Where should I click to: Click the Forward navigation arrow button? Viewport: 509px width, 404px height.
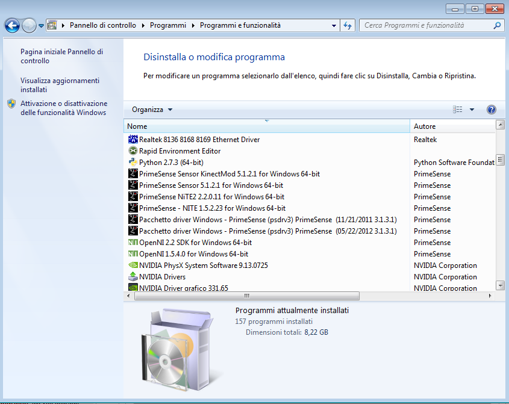pos(29,25)
